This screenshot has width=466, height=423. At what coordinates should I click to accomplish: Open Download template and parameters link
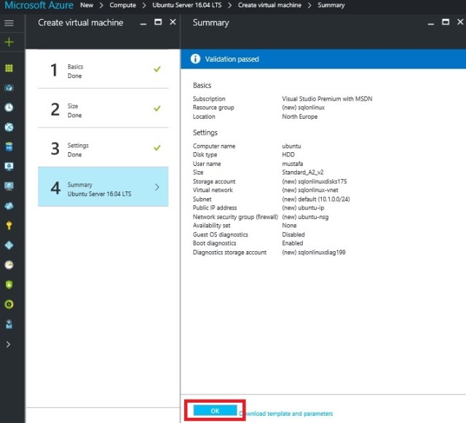pyautogui.click(x=286, y=414)
